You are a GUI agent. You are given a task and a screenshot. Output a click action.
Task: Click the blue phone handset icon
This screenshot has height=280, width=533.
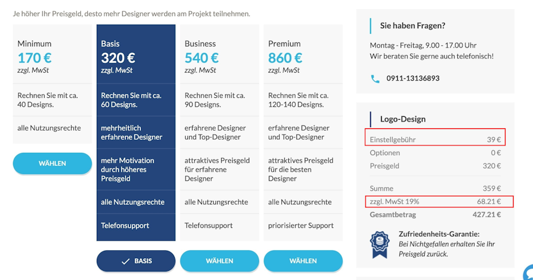point(375,79)
